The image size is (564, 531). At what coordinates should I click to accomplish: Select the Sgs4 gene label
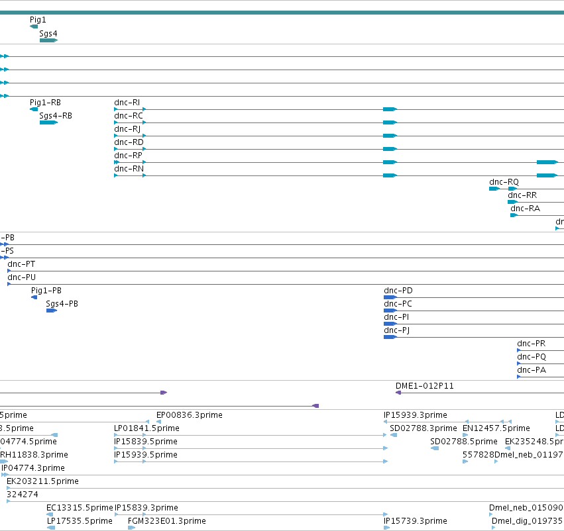(48, 34)
